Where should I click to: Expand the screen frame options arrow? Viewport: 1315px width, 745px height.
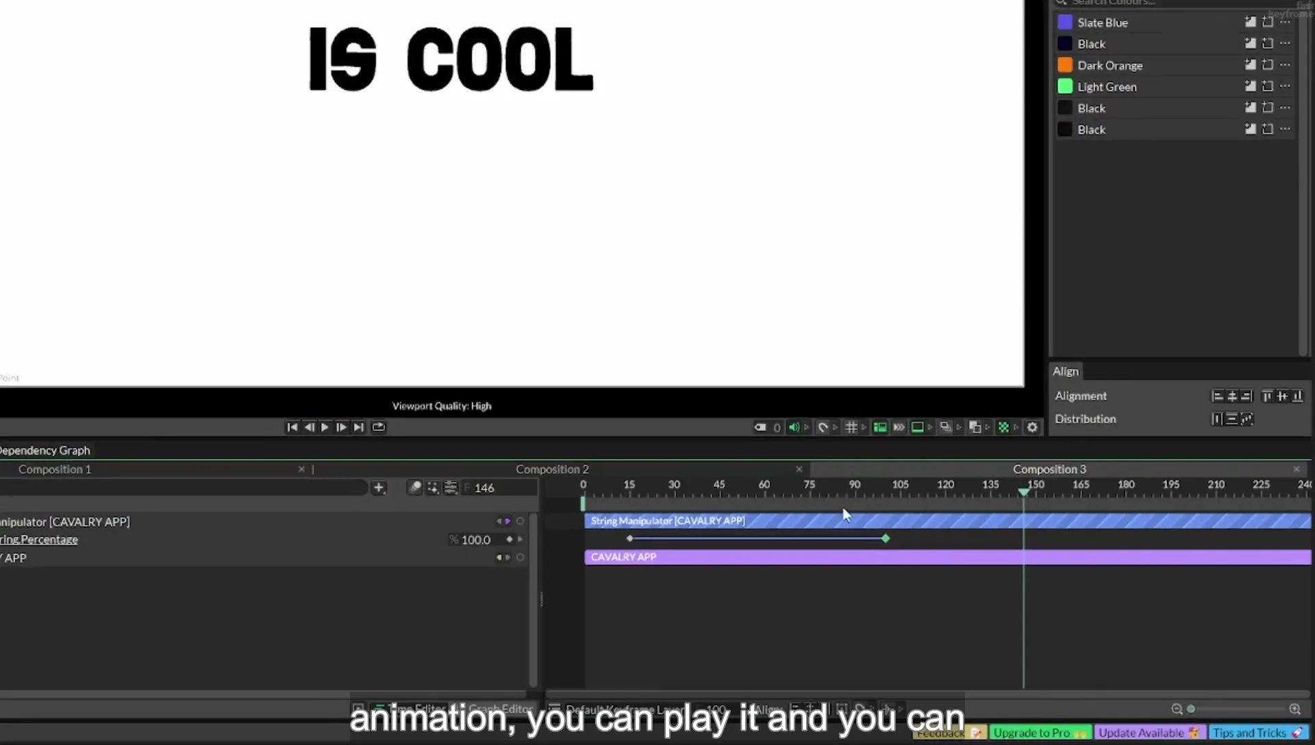coord(930,427)
